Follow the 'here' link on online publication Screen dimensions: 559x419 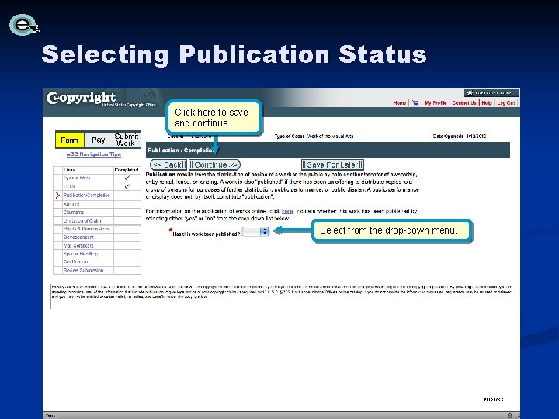287,211
